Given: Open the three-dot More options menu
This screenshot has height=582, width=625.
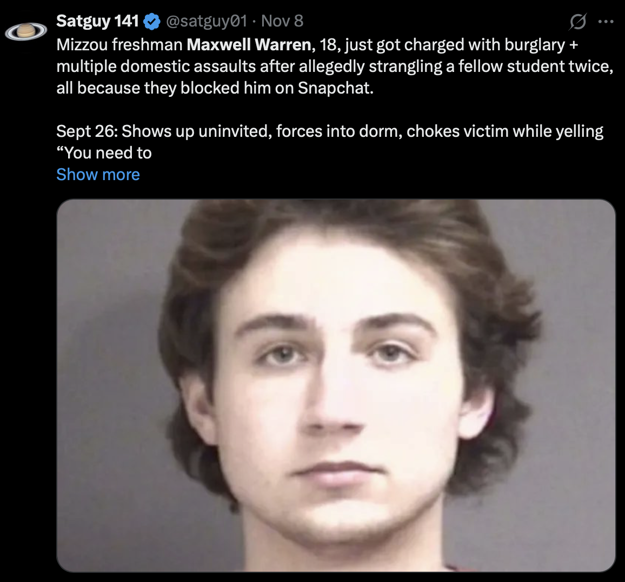Looking at the screenshot, I should coord(606,22).
